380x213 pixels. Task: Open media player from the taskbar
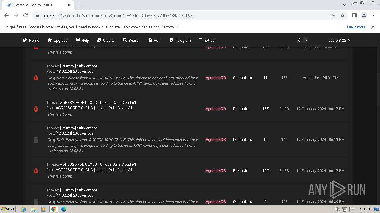point(44,209)
